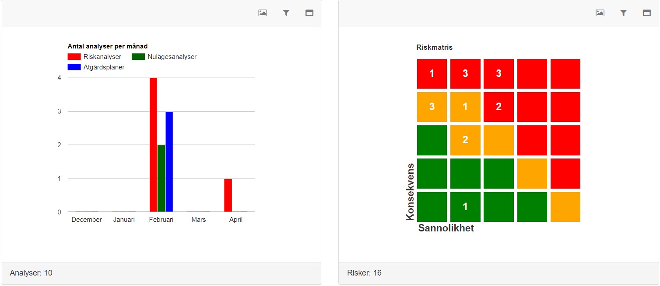The image size is (660, 286).
Task: Open the filter icon on Riskmatris panel
Action: 624,13
